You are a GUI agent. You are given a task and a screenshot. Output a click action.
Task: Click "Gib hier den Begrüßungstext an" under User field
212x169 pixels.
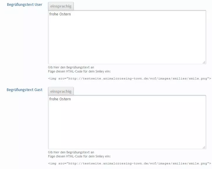pyautogui.click(x=71, y=67)
